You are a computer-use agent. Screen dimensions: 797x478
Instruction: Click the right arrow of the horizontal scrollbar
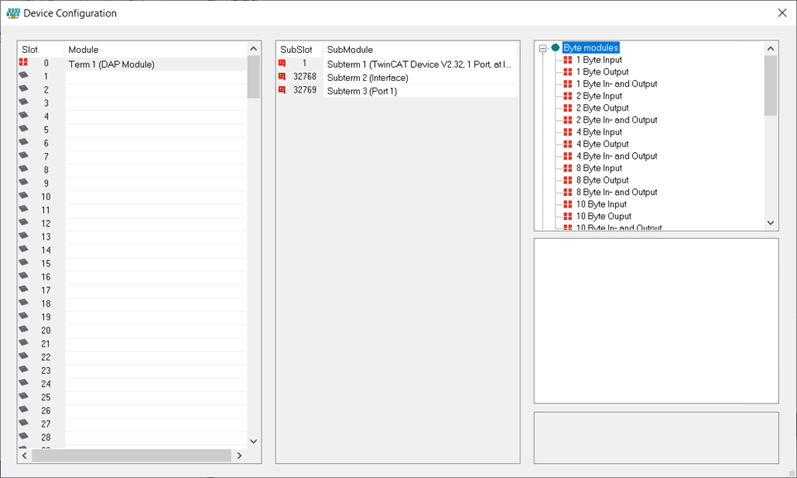pyautogui.click(x=239, y=455)
